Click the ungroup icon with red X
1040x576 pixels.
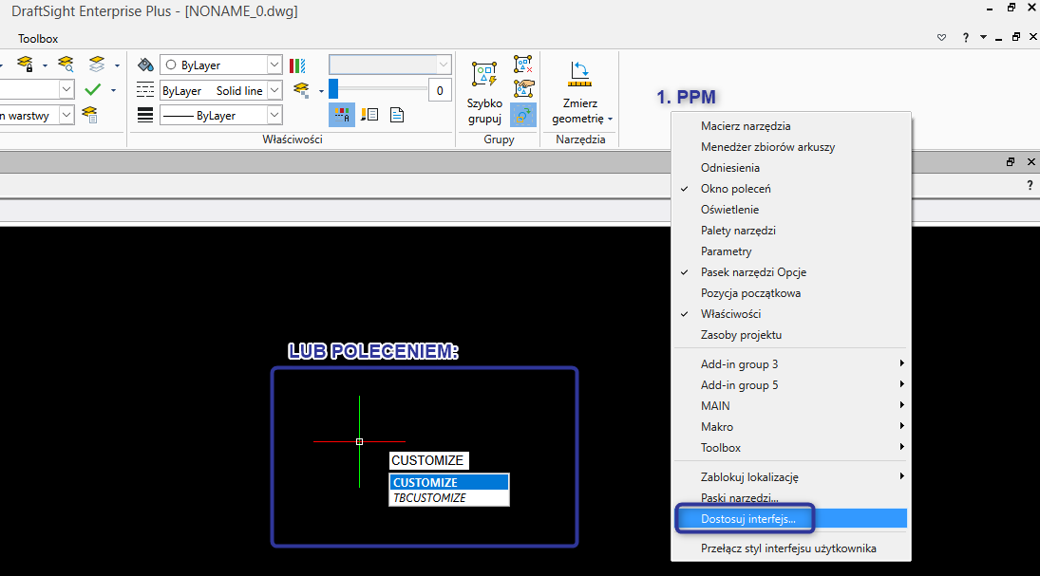(523, 65)
